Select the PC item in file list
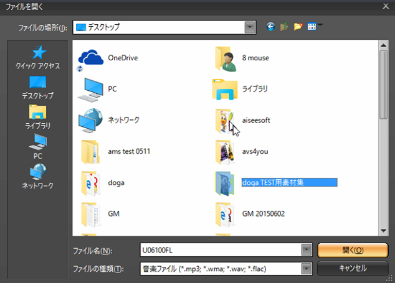 point(98,89)
